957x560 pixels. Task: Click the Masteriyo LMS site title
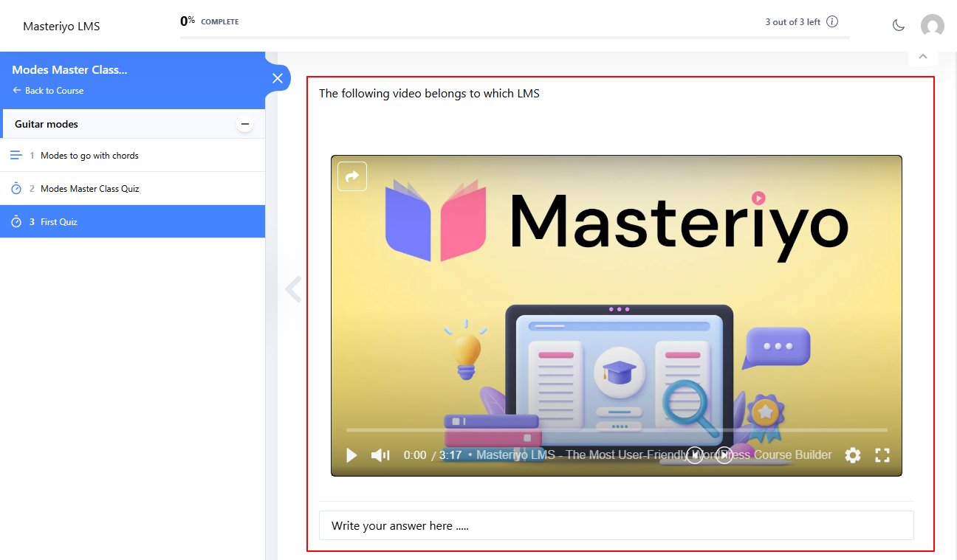[61, 27]
